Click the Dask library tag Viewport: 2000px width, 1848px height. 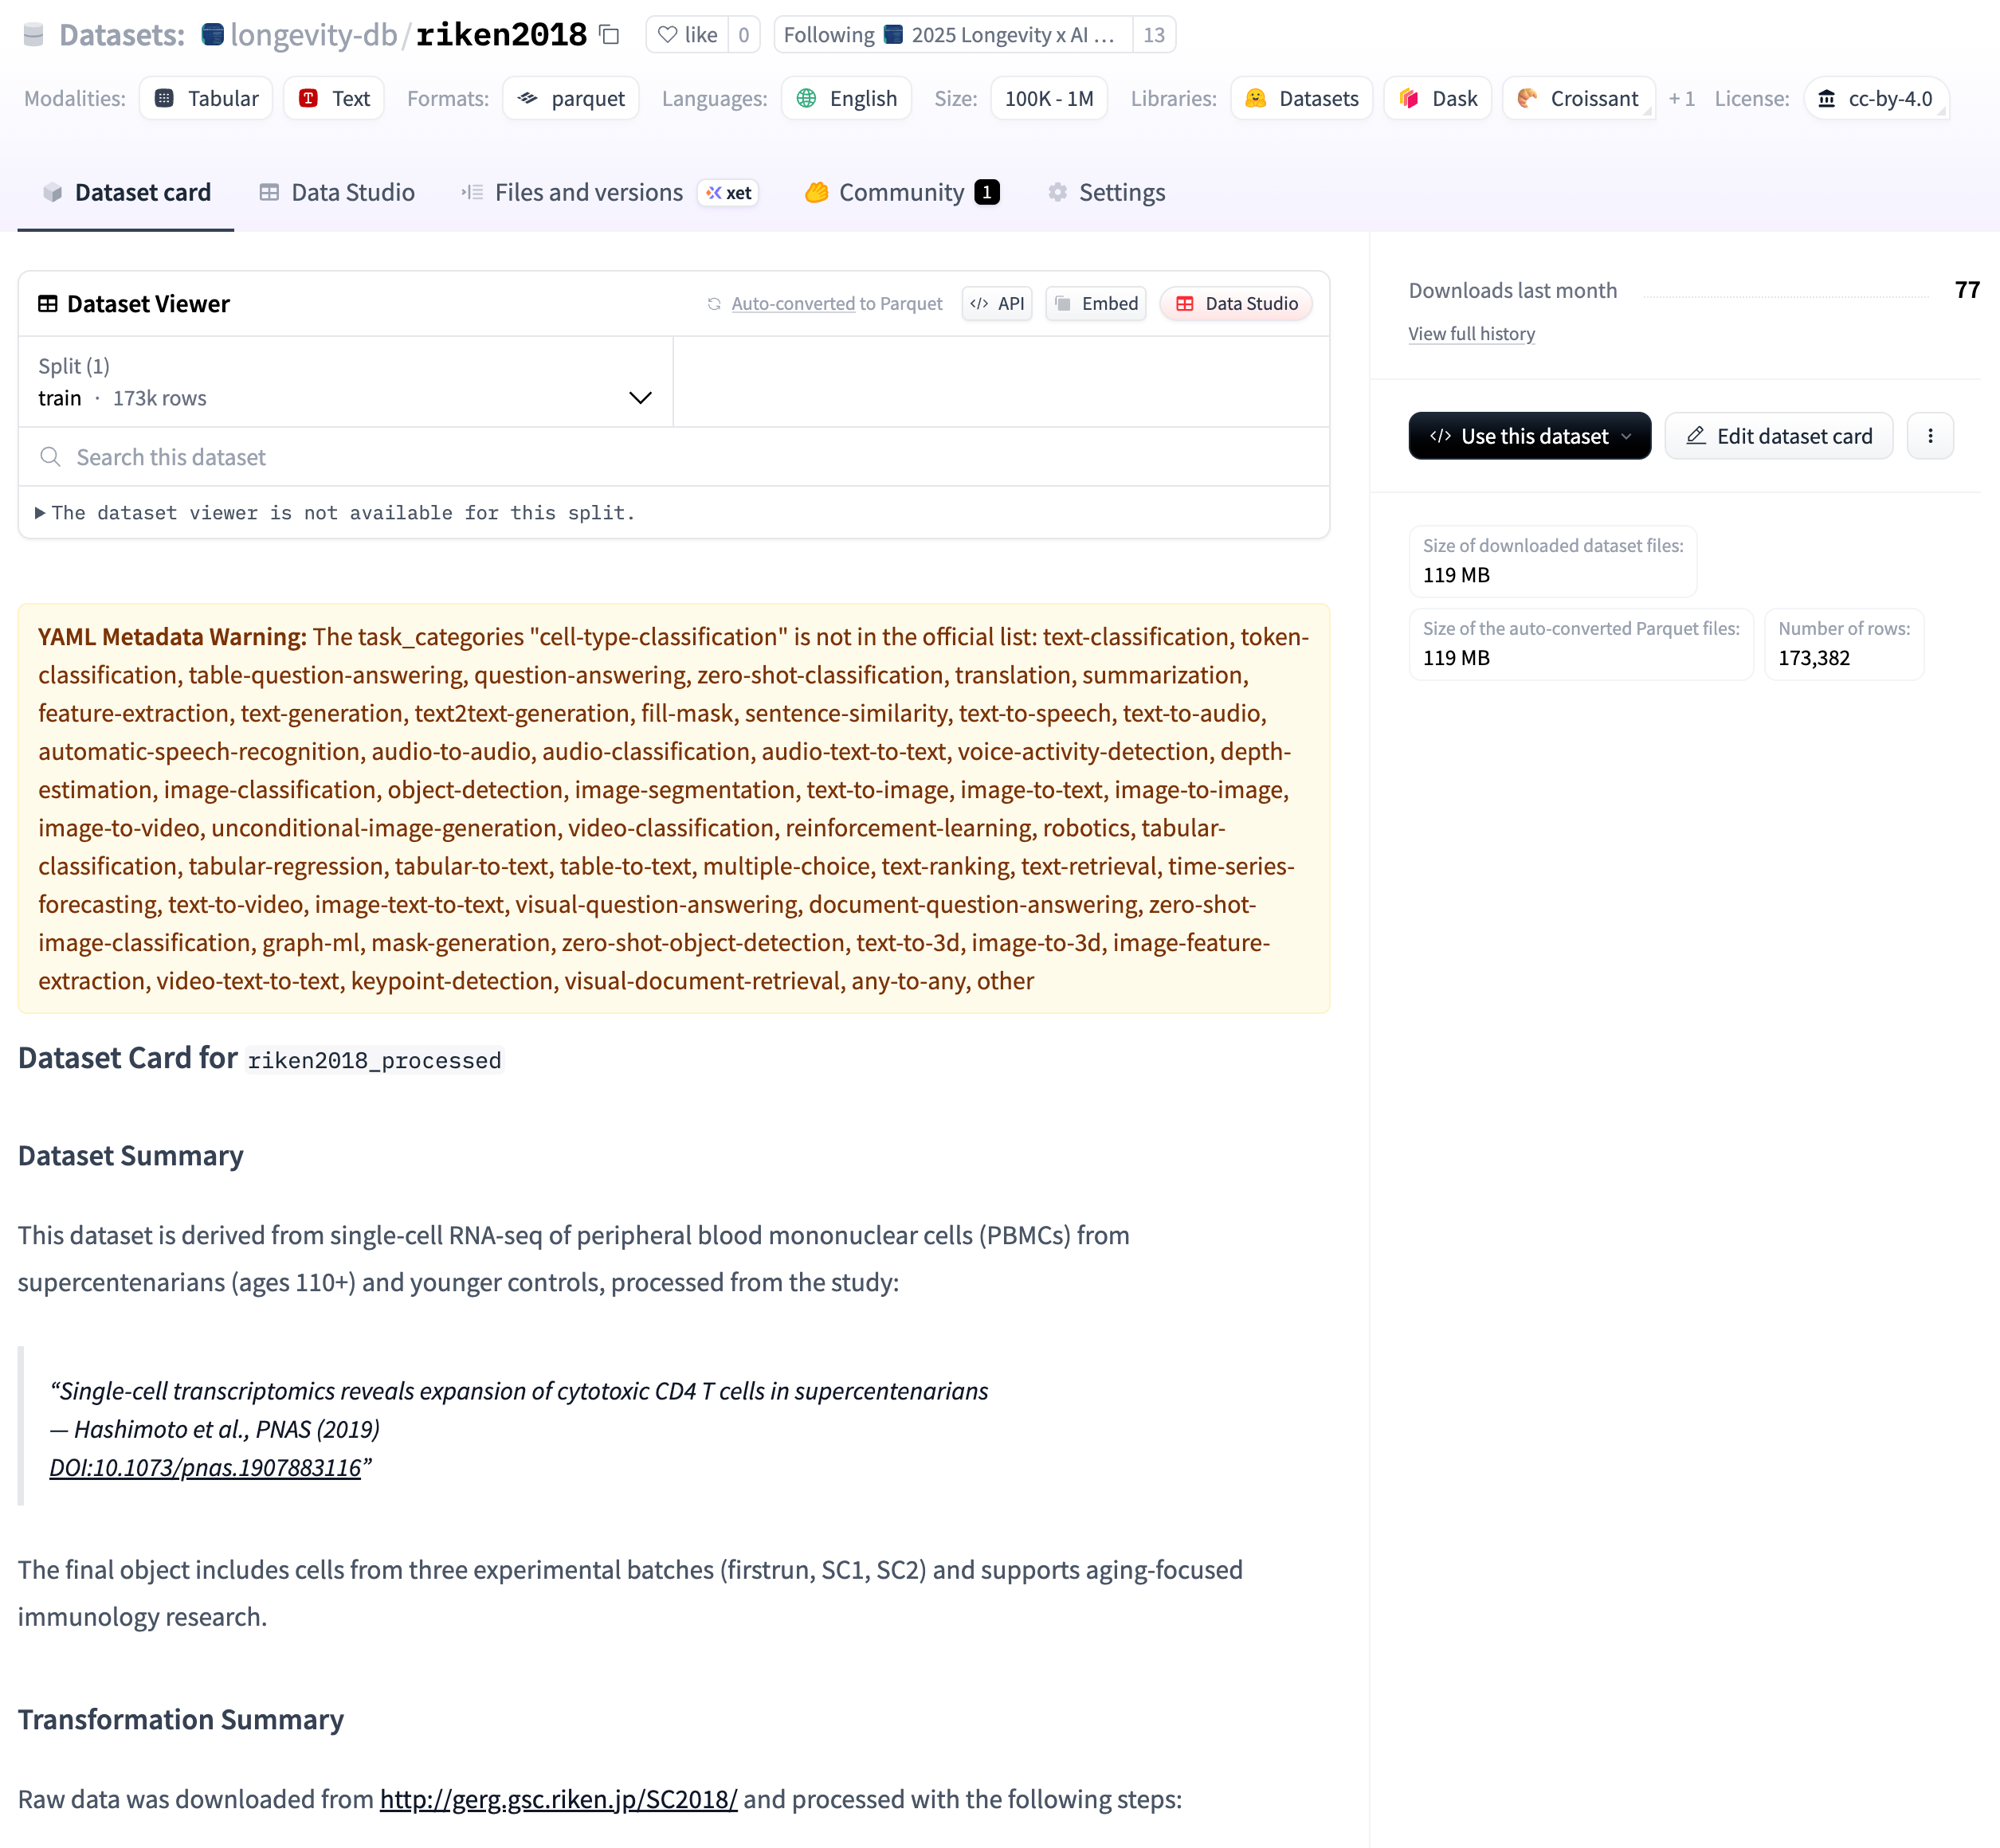[x=1437, y=98]
